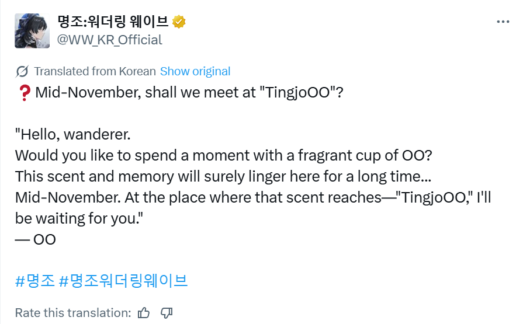Click the 'Would you like to spend' sentence
The height and width of the screenshot is (324, 523).
(224, 156)
